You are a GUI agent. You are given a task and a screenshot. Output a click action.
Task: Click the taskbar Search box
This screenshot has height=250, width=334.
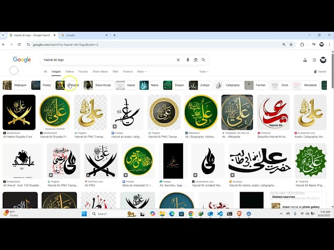(113, 214)
